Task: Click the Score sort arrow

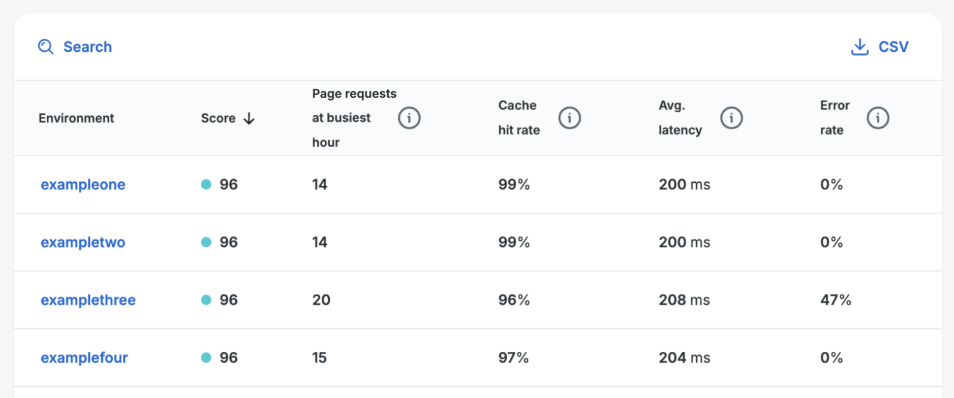Action: point(249,118)
